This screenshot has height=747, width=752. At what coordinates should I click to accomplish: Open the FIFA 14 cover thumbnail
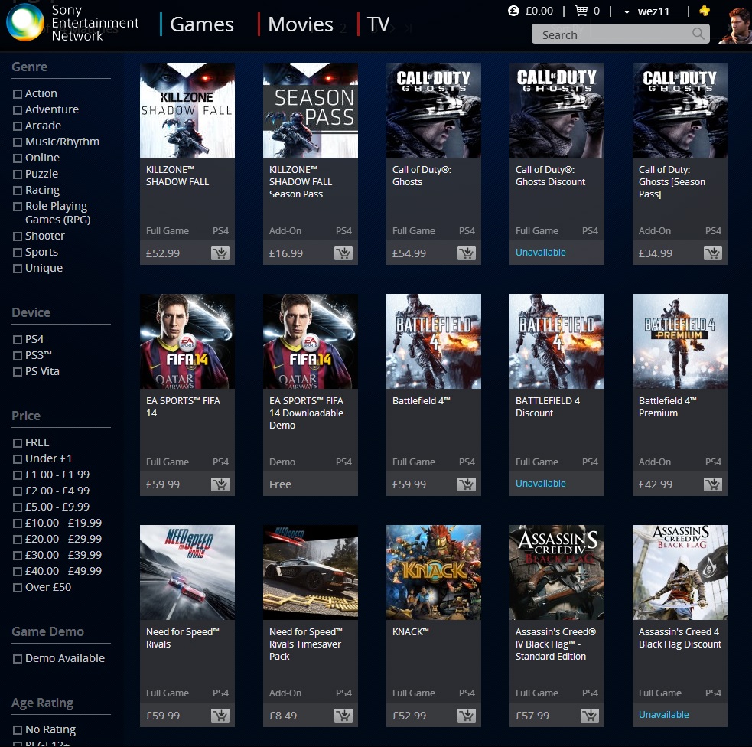(x=187, y=341)
